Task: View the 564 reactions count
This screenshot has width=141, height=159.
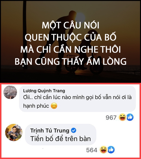Action: [x=92, y=150]
